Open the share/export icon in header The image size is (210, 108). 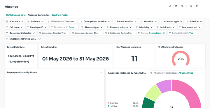coord(176,6)
